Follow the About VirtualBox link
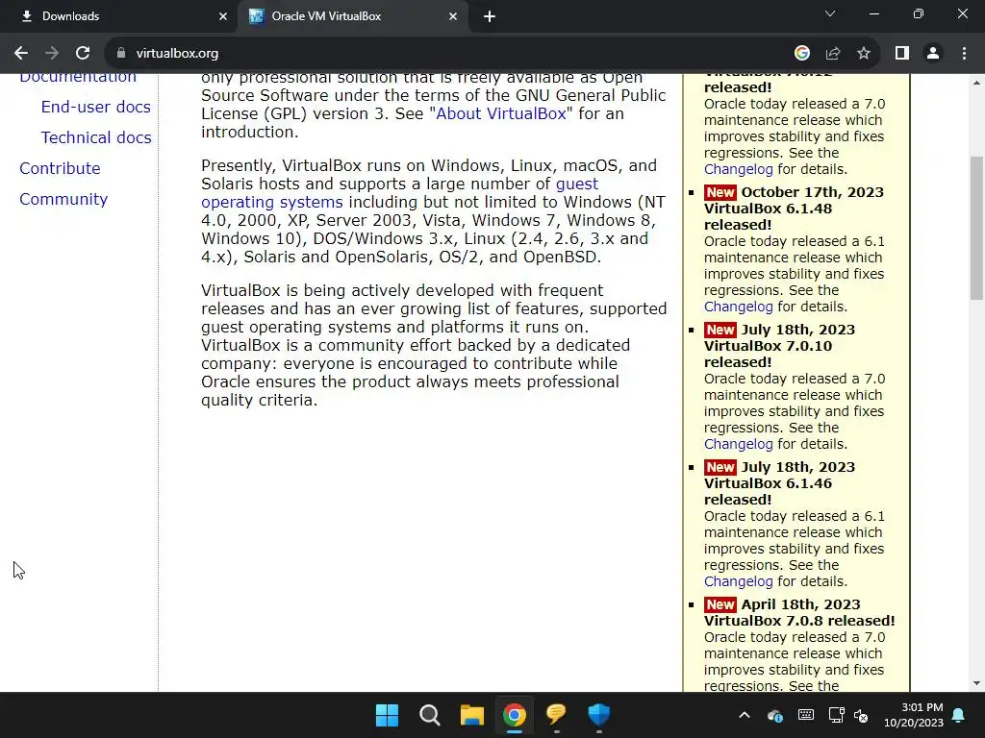 point(501,113)
